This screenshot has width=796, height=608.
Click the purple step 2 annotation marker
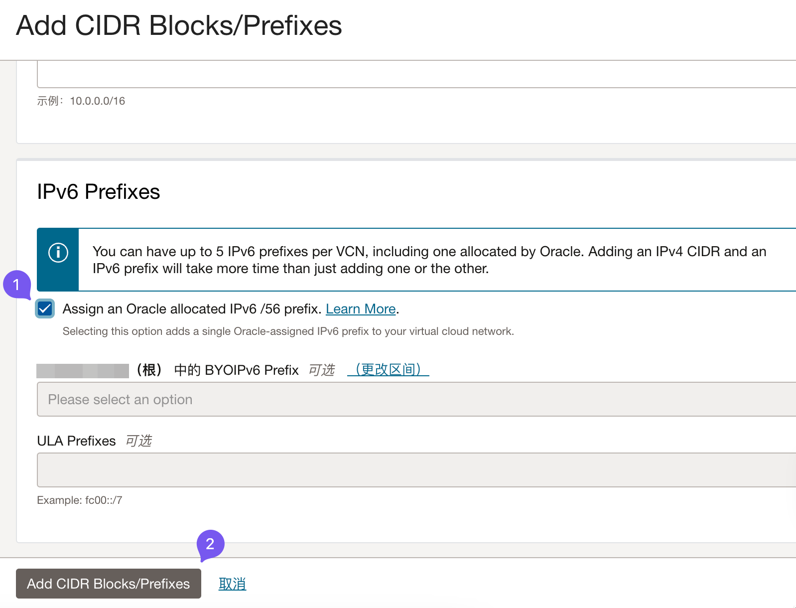(x=210, y=544)
